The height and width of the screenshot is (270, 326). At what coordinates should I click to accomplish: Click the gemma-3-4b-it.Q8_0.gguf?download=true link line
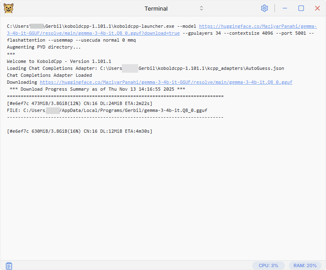(93, 33)
